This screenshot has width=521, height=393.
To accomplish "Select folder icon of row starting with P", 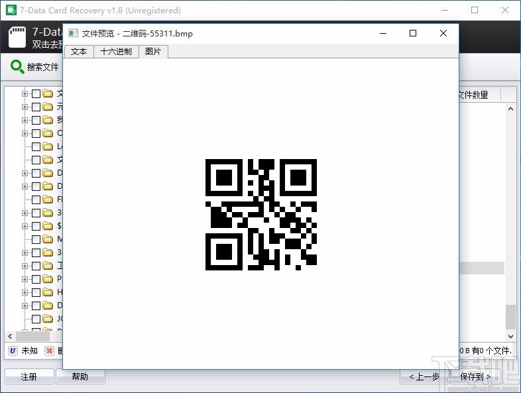I will click(48, 279).
